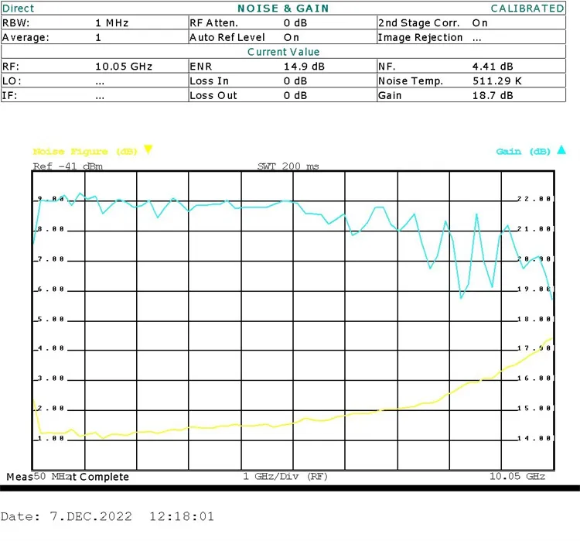Screen dimensions: 580x541
Task: Click the 10.05 GHz stop frequency label
Action: pyautogui.click(x=517, y=476)
